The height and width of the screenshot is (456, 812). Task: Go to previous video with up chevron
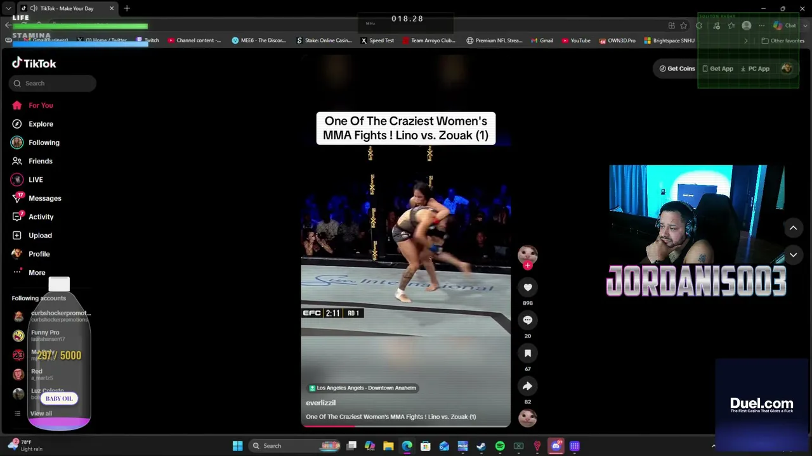pos(793,228)
